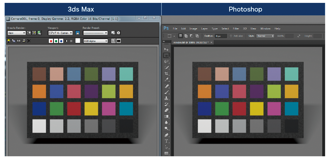This screenshot has height=161, width=330.
Task: Select the Brush tool in Photoshop
Action: click(167, 92)
